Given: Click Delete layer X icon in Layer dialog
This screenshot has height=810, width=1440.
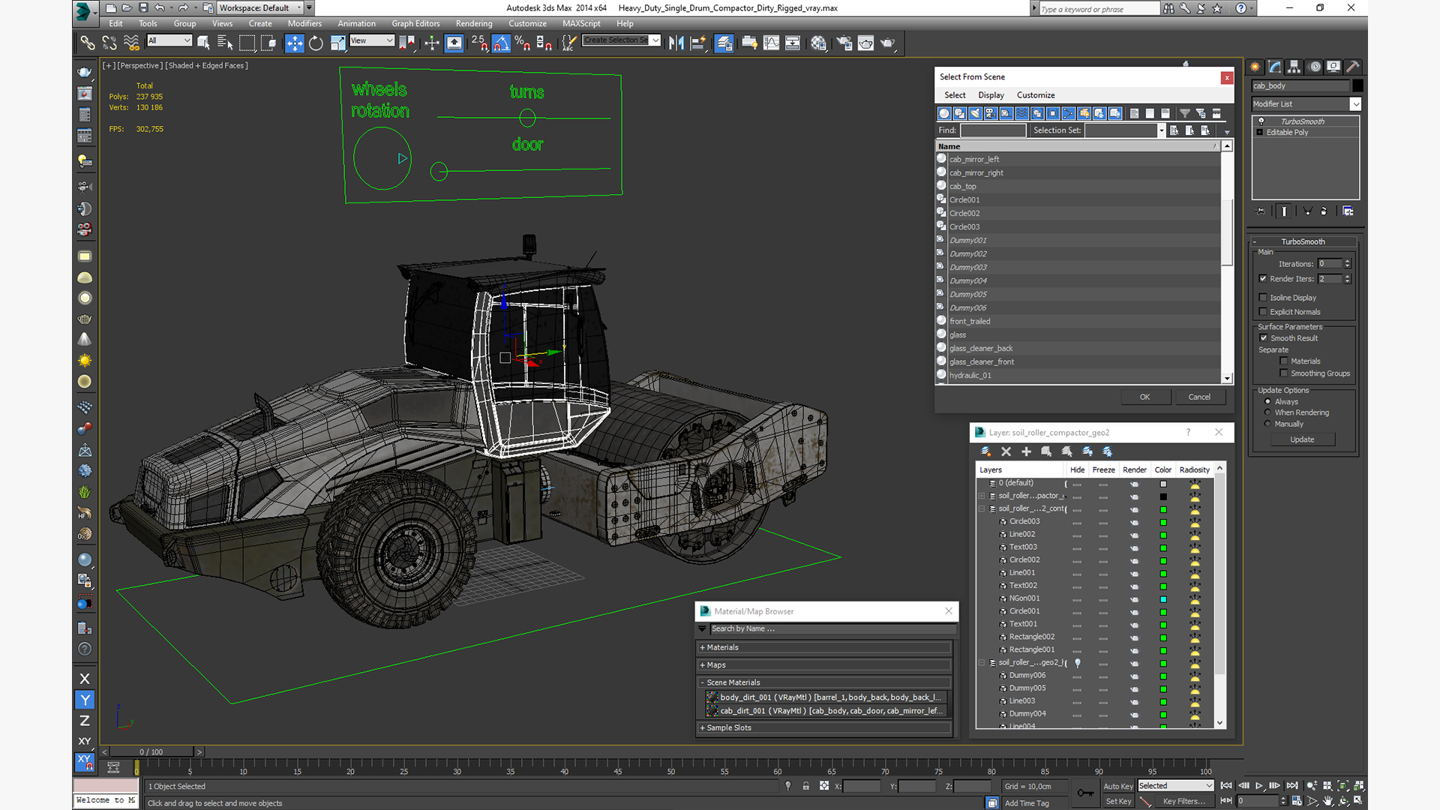Looking at the screenshot, I should (x=1006, y=451).
